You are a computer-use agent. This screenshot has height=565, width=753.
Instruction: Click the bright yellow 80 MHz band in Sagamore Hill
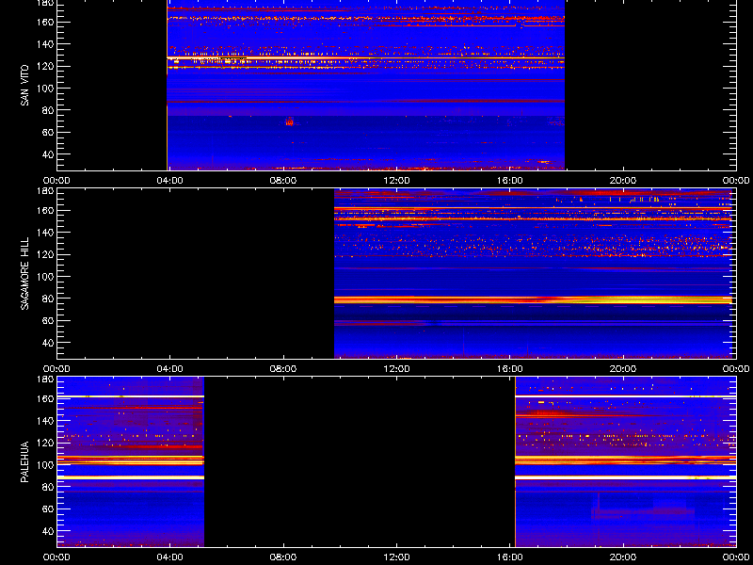coord(533,299)
